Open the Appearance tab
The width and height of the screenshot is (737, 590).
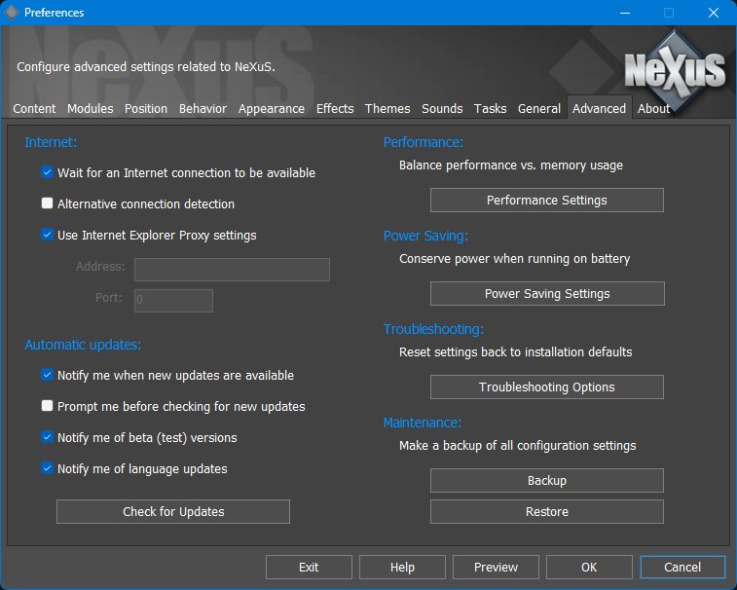coord(272,109)
